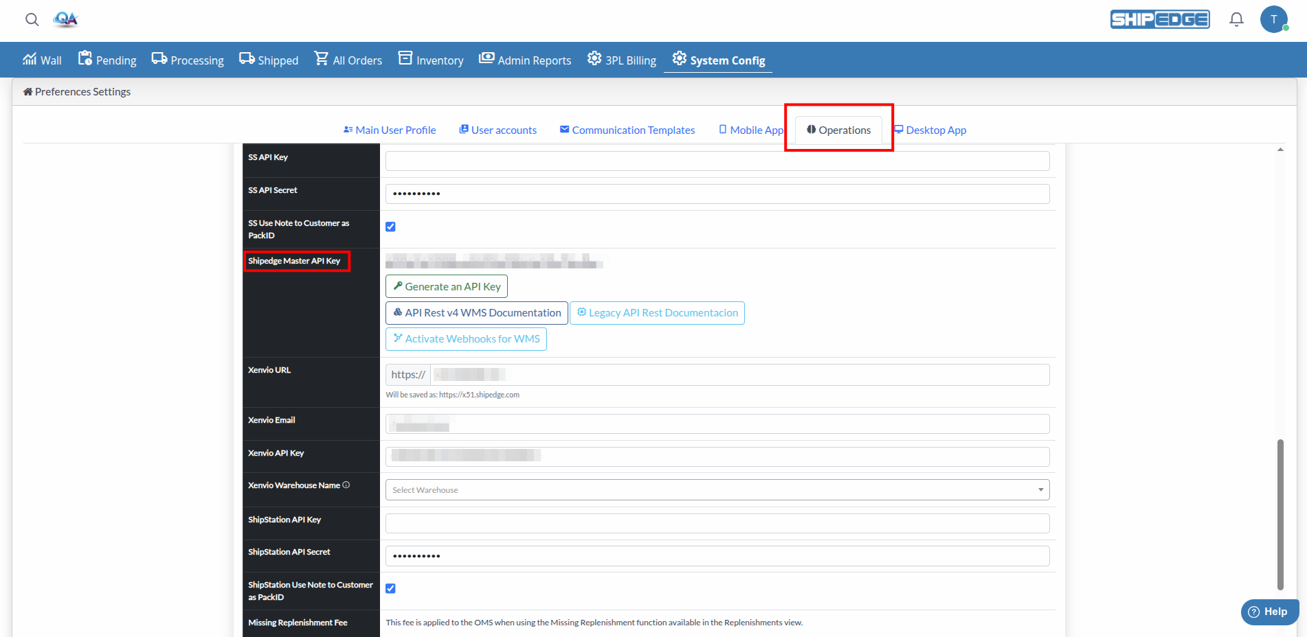Click the ShipEdge logo
Image resolution: width=1307 pixels, height=637 pixels.
(1160, 19)
